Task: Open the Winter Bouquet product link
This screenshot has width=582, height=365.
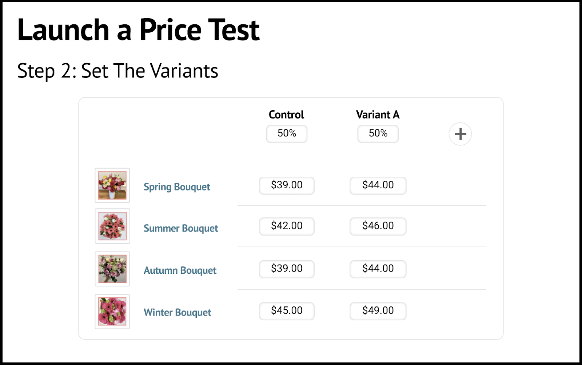Action: [x=178, y=313]
